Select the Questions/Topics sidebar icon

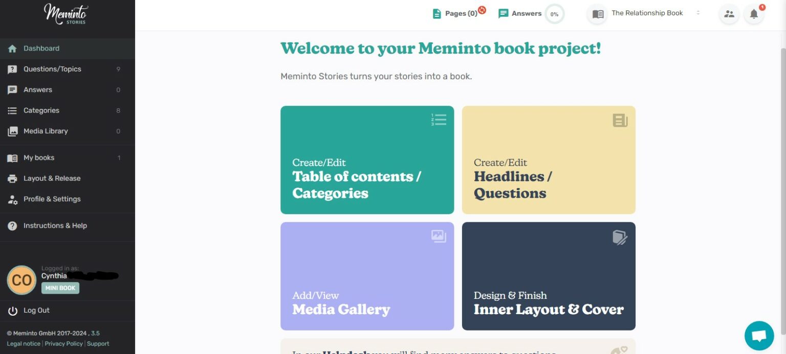pyautogui.click(x=12, y=69)
